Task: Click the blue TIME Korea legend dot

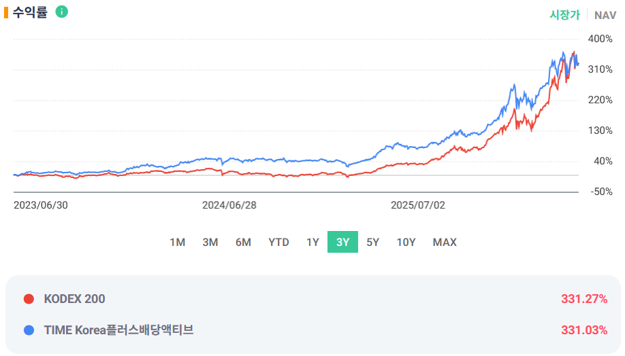Action: pyautogui.click(x=29, y=330)
